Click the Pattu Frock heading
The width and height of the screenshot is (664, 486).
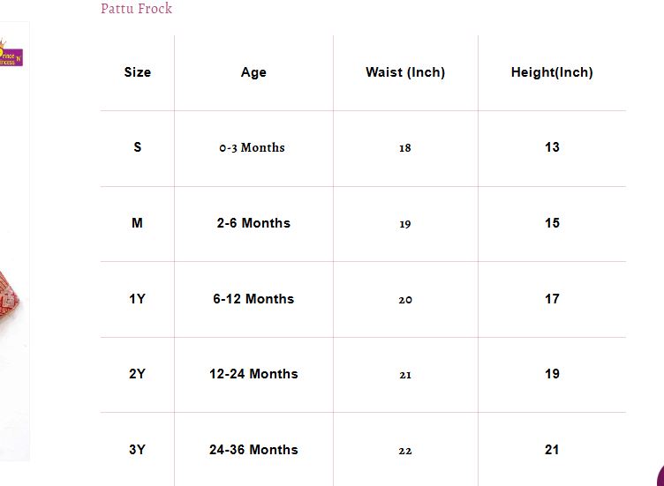[136, 9]
